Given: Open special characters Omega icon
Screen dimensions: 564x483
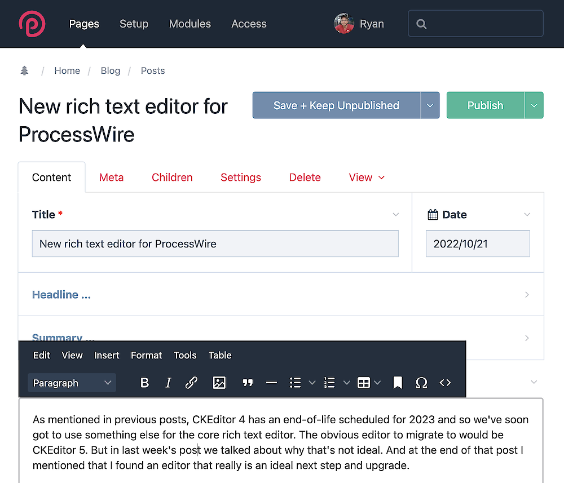Looking at the screenshot, I should pos(421,383).
